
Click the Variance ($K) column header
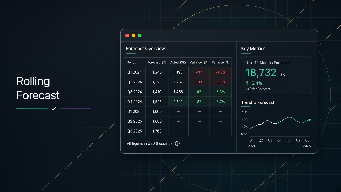(199, 62)
